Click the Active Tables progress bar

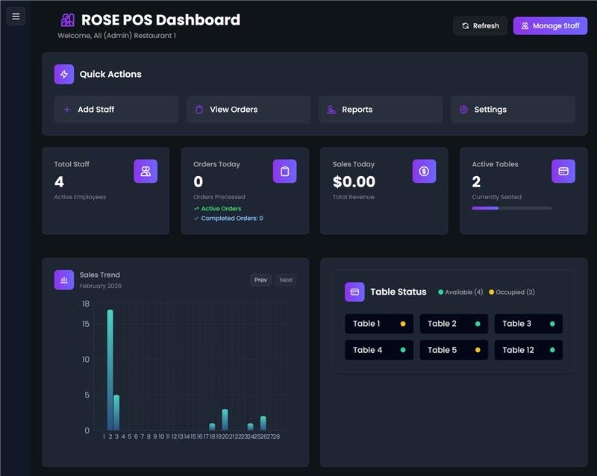(511, 208)
